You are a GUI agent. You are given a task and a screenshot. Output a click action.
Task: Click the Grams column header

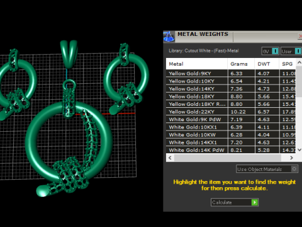pyautogui.click(x=241, y=64)
